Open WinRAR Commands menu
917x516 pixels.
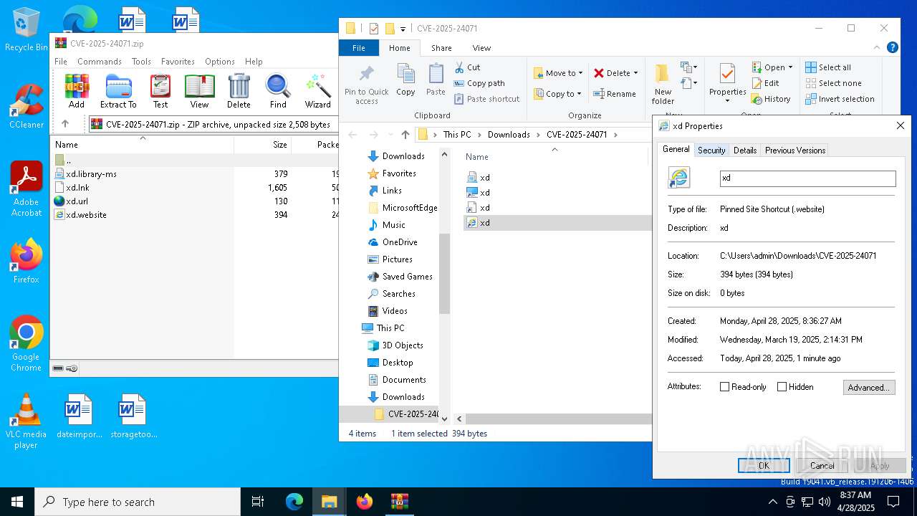pyautogui.click(x=100, y=62)
